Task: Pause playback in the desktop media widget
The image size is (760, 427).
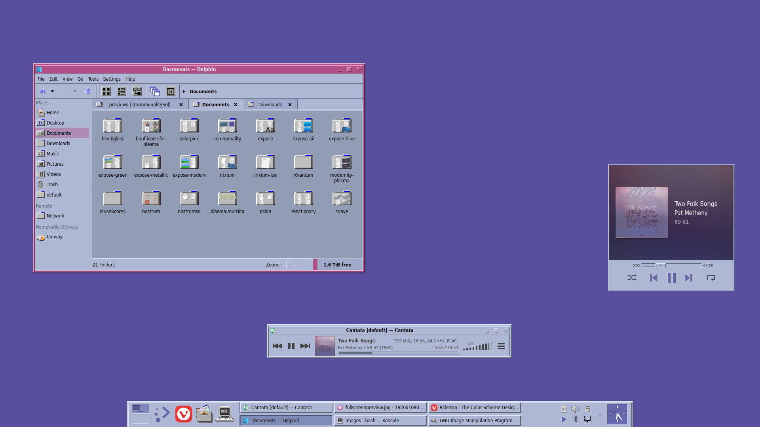Action: click(671, 278)
